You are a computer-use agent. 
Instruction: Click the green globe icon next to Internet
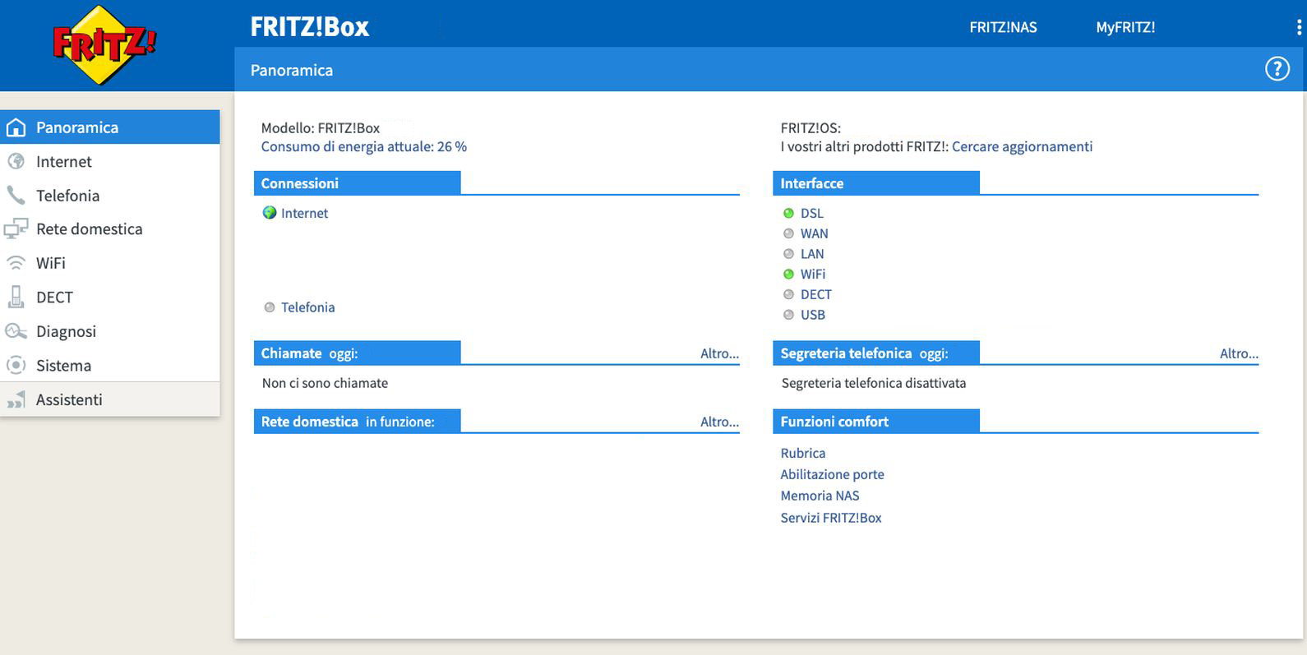pos(270,213)
